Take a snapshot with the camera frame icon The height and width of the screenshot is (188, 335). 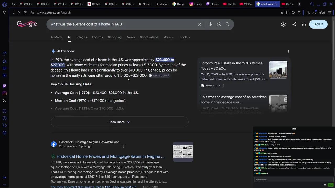[x=288, y=13]
